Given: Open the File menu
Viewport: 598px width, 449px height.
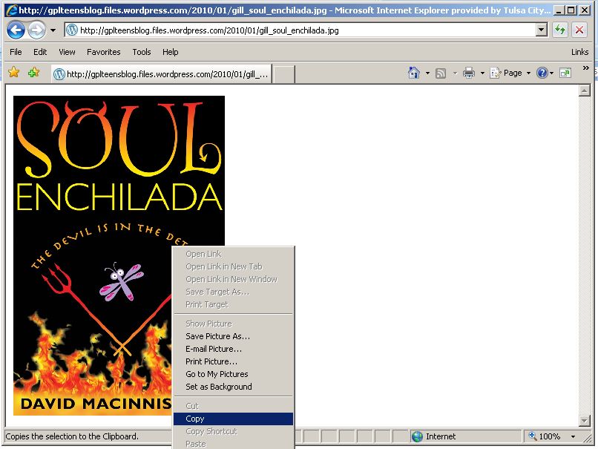Looking at the screenshot, I should [x=16, y=52].
